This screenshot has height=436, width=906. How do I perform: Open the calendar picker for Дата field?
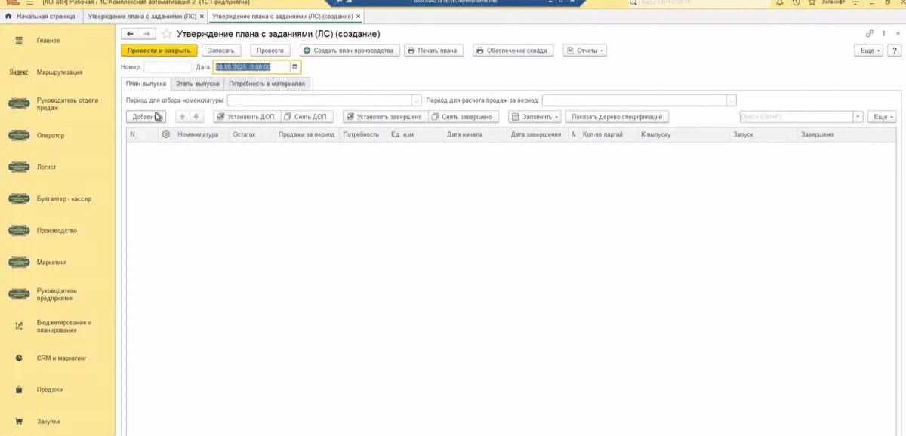click(x=295, y=67)
